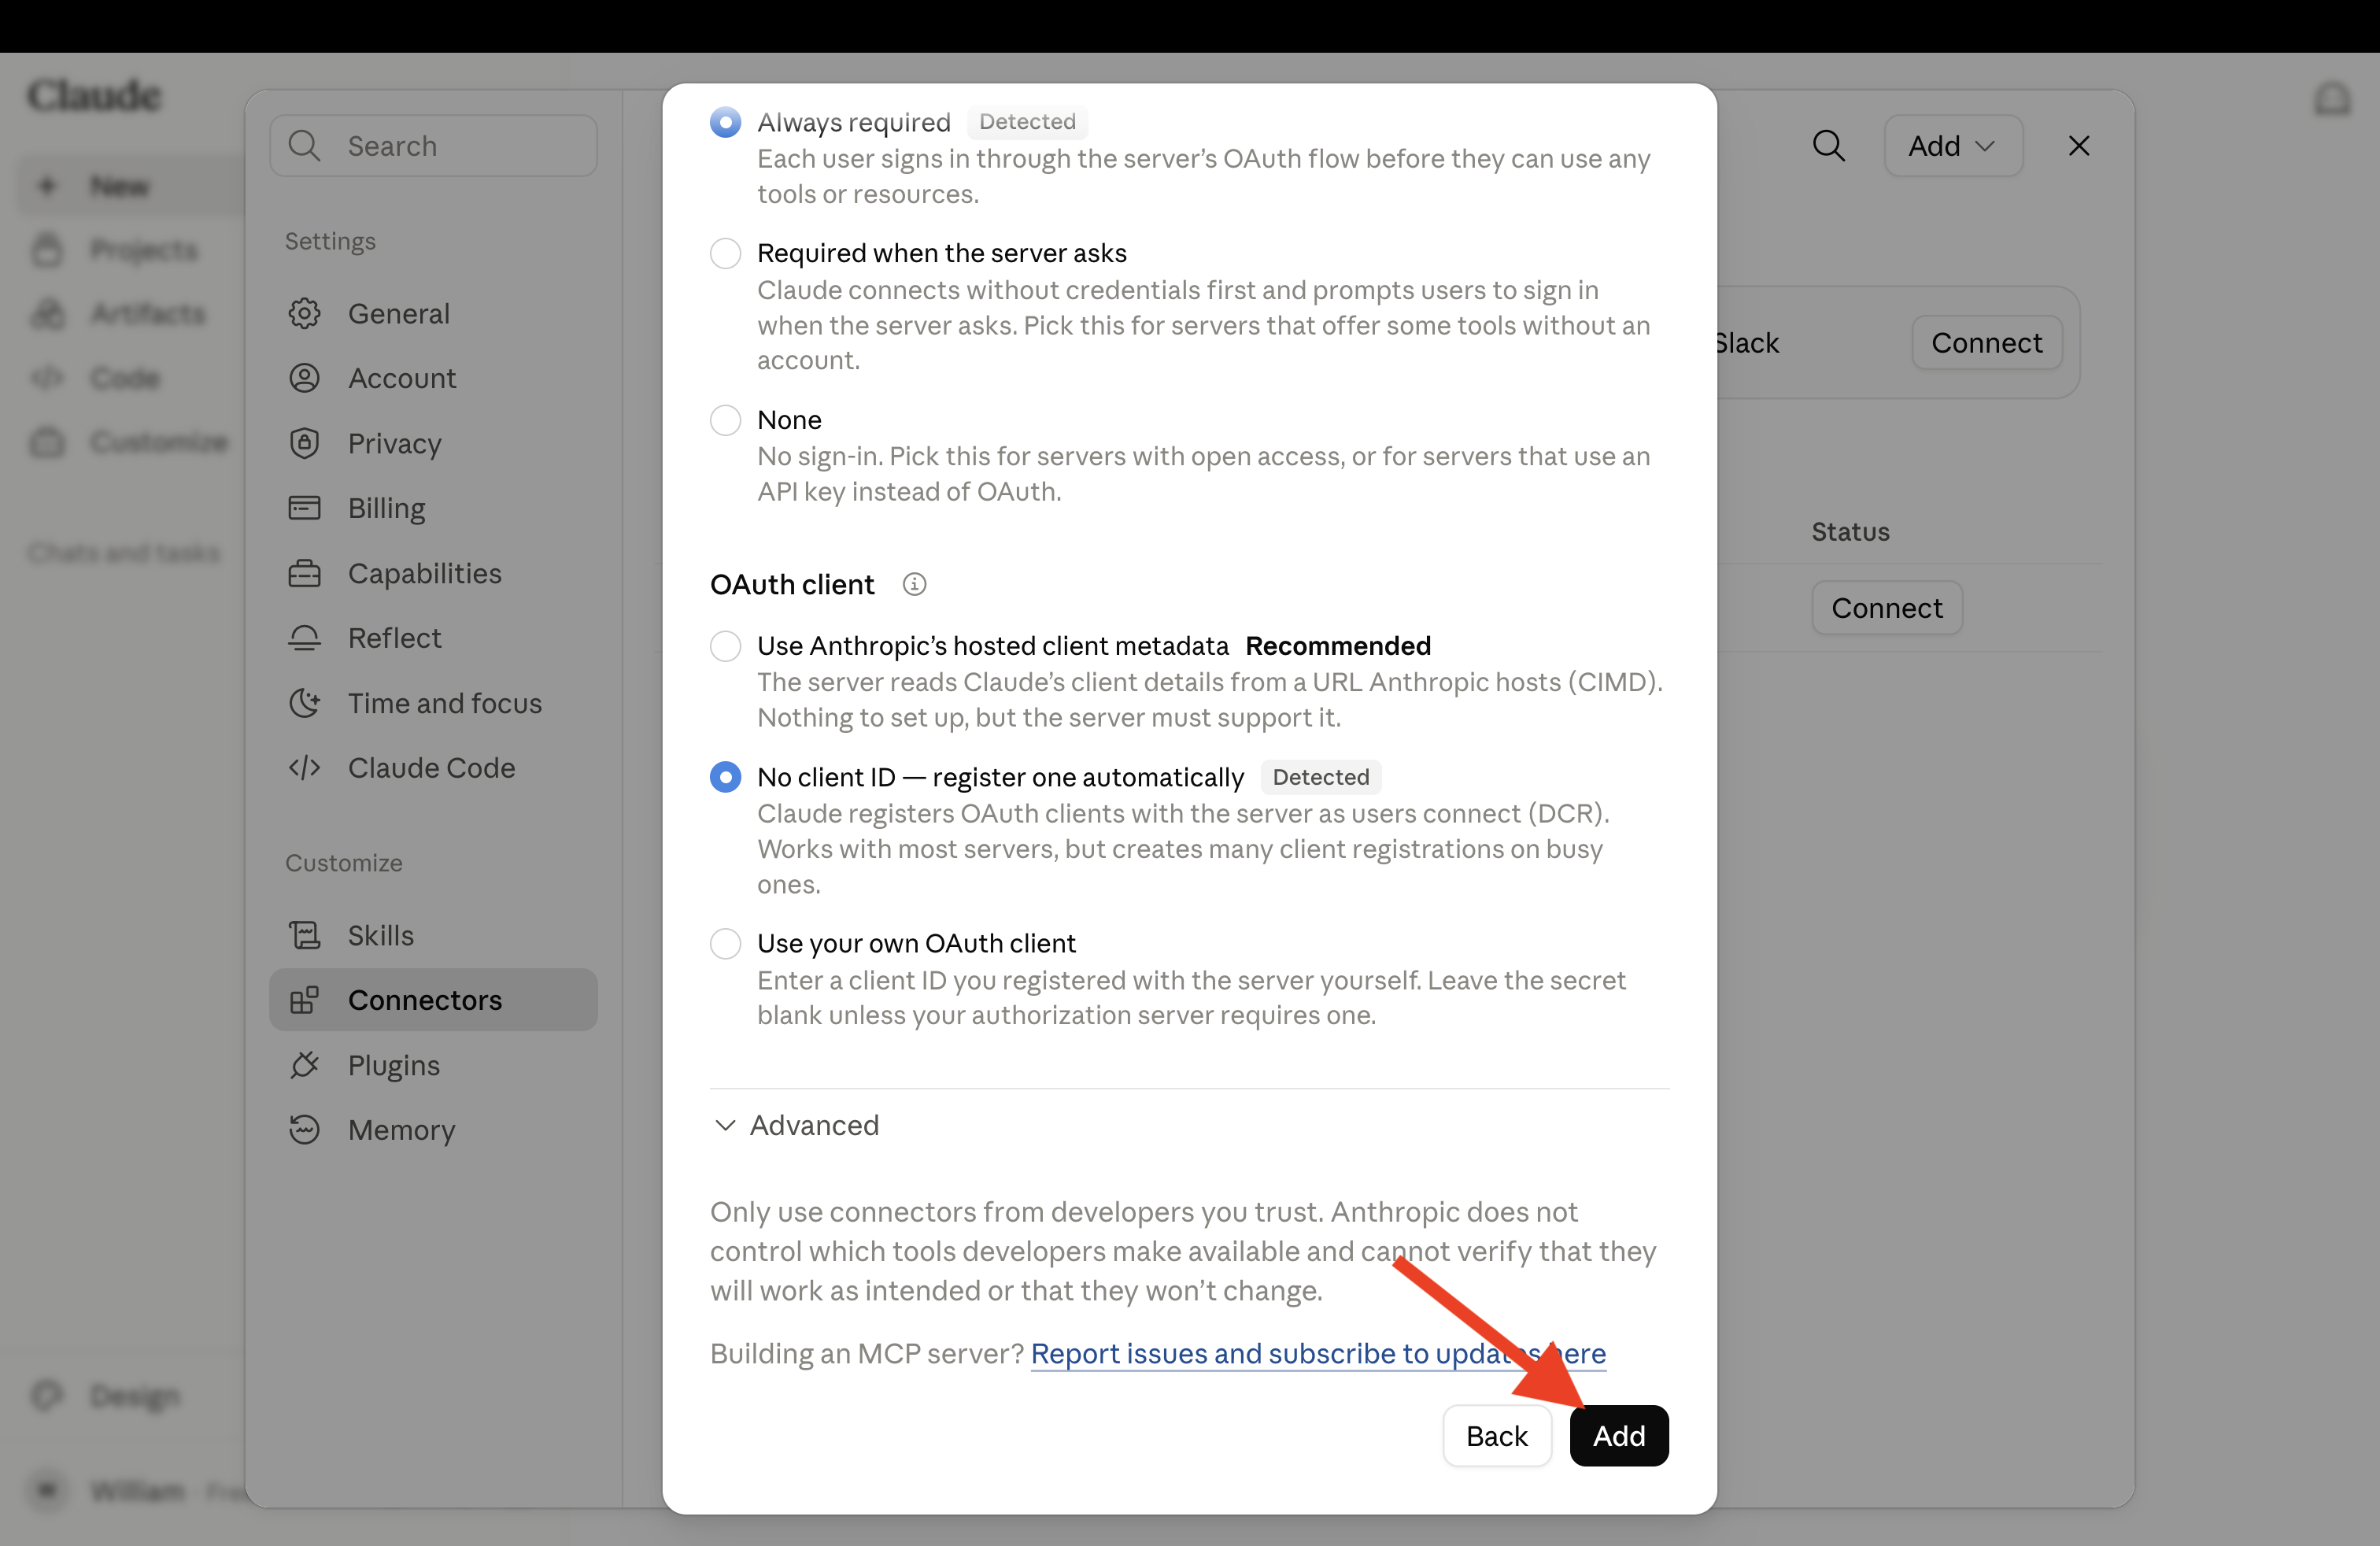
Task: Go to Privacy settings
Action: pos(433,443)
